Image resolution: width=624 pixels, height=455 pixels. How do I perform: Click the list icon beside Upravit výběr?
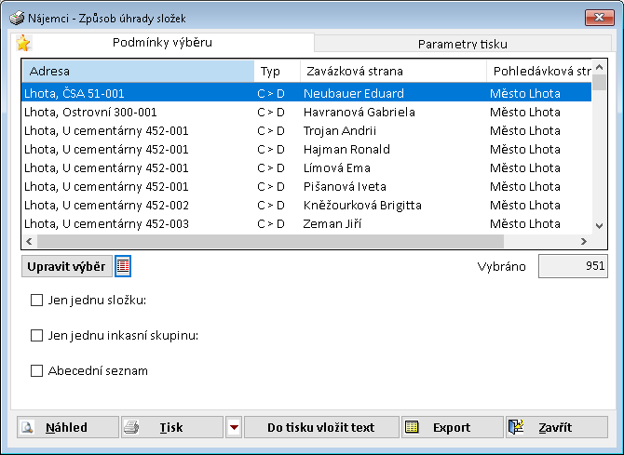click(x=123, y=266)
